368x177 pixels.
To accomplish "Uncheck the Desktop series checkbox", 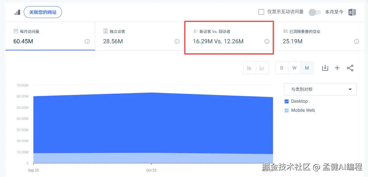I will [x=287, y=101].
